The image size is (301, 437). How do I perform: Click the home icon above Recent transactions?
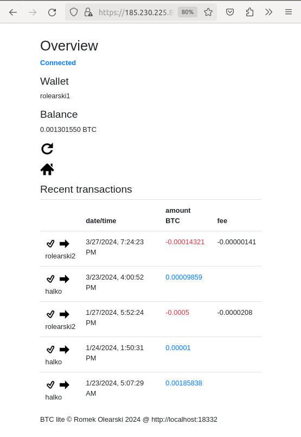tap(47, 169)
